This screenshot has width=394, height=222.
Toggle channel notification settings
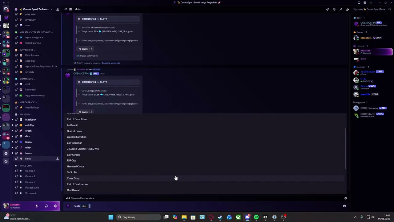pos(334,9)
